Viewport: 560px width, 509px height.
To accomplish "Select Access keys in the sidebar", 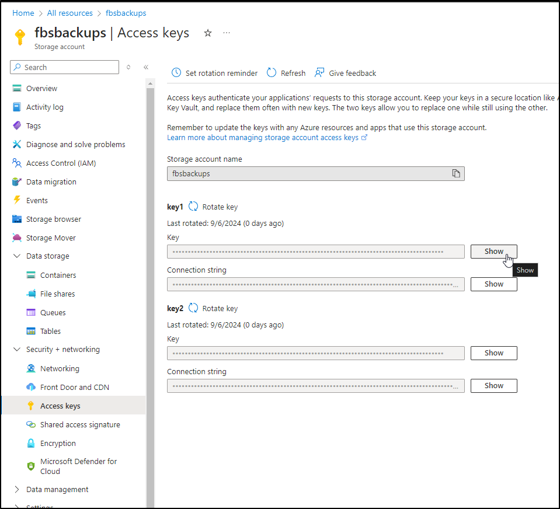I will pyautogui.click(x=74, y=406).
